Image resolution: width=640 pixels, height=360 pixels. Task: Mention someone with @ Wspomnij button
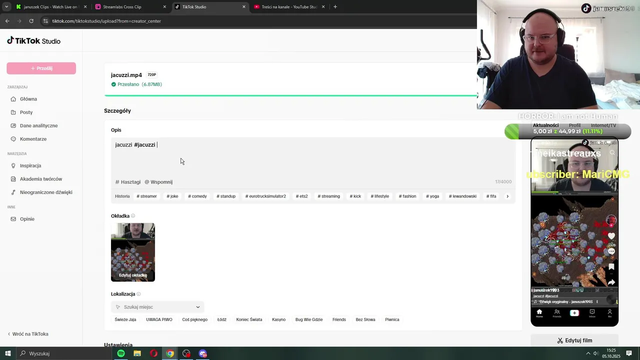158,182
